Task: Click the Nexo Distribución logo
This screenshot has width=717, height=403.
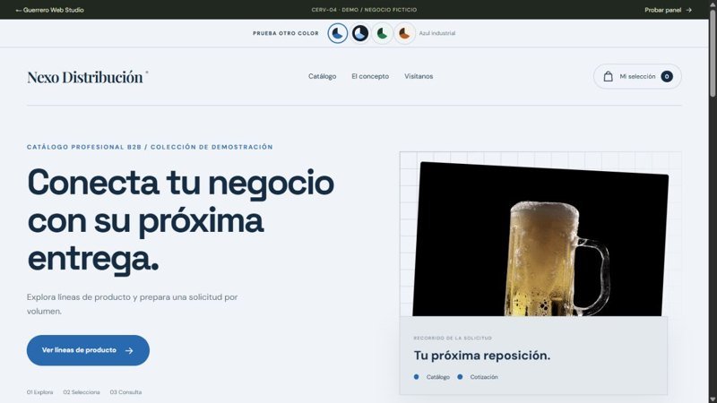Action: point(87,77)
